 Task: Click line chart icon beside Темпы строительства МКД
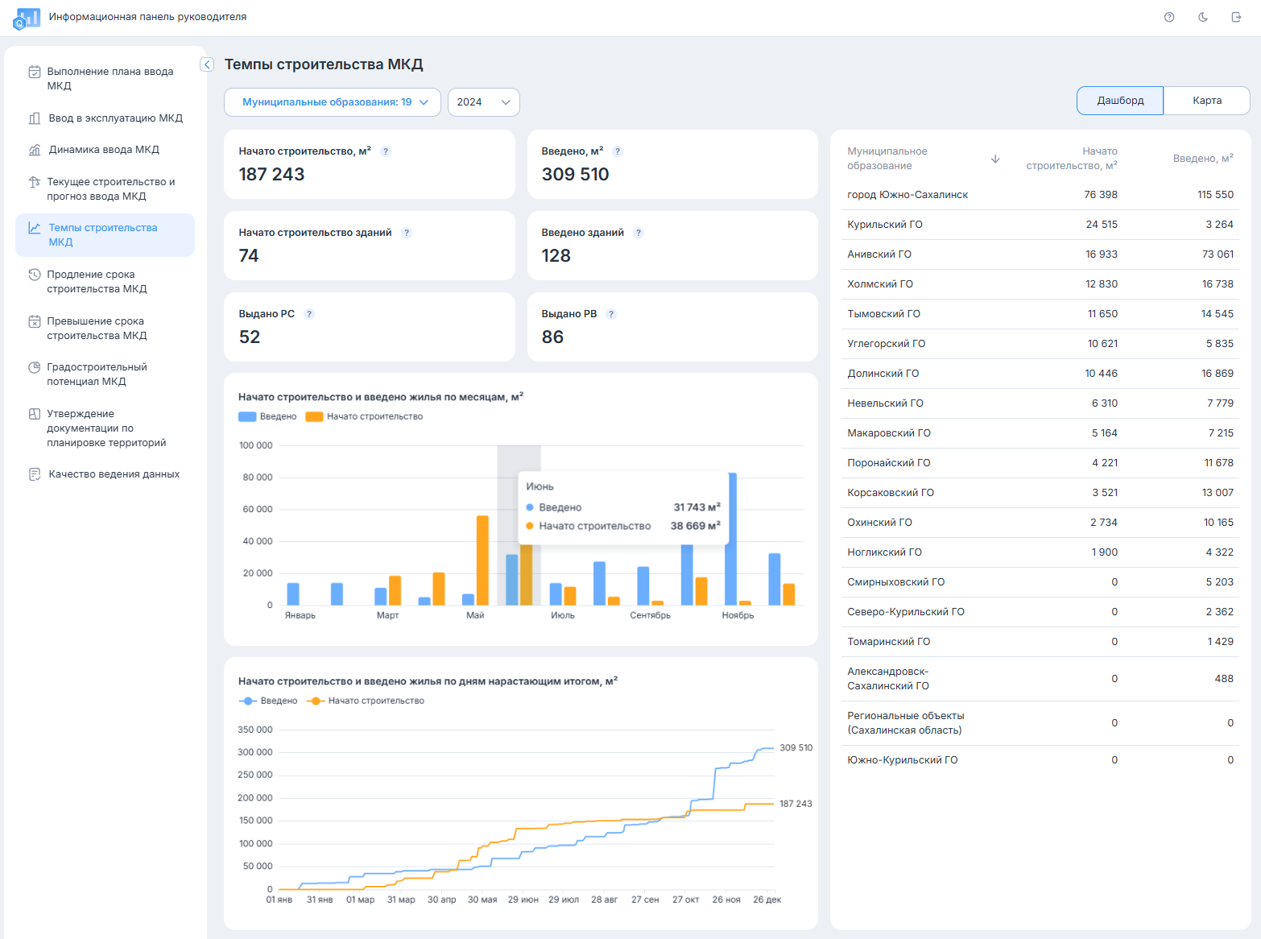35,228
